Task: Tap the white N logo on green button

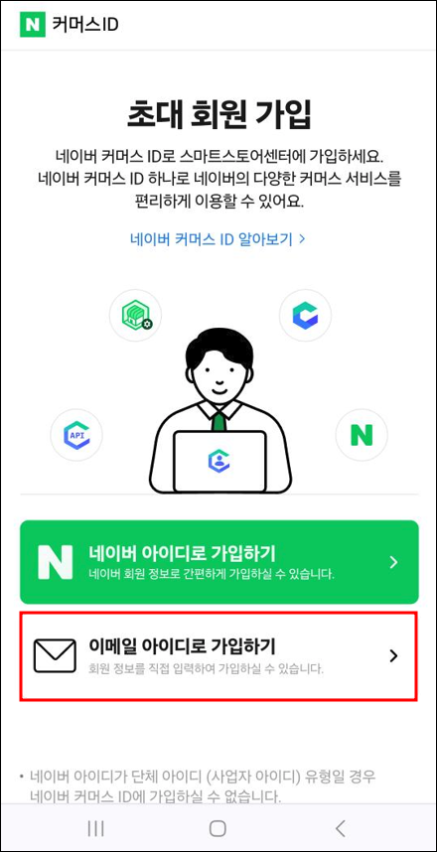Action: coord(55,562)
